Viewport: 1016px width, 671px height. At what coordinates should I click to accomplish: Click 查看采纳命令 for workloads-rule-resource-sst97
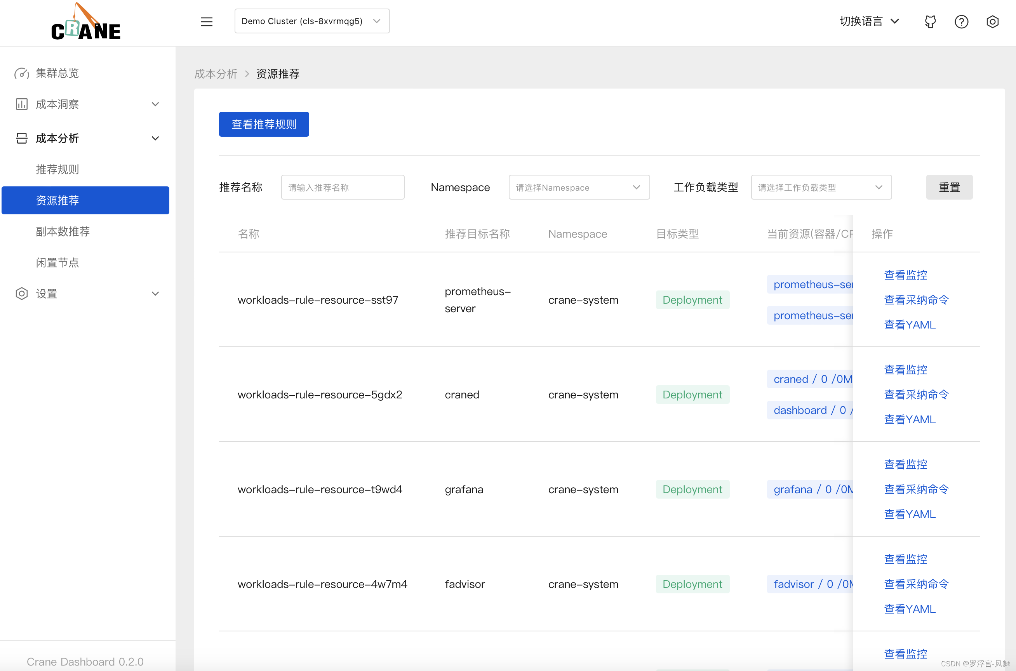coord(916,299)
